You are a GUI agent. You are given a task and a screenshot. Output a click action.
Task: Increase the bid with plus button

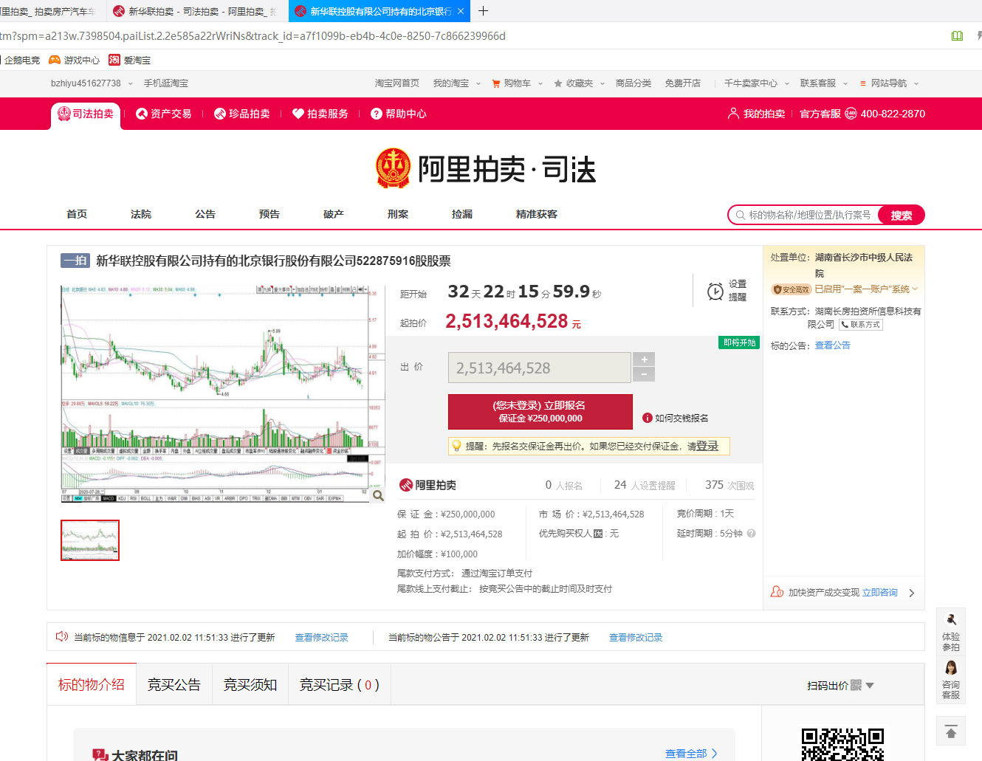[645, 359]
